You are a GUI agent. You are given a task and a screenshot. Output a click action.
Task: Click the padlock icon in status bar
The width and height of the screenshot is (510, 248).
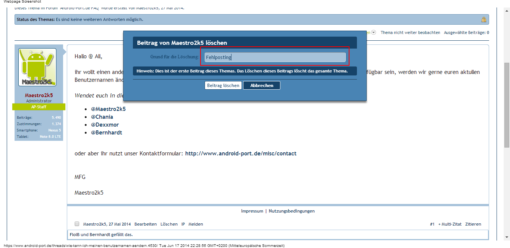tap(483, 19)
